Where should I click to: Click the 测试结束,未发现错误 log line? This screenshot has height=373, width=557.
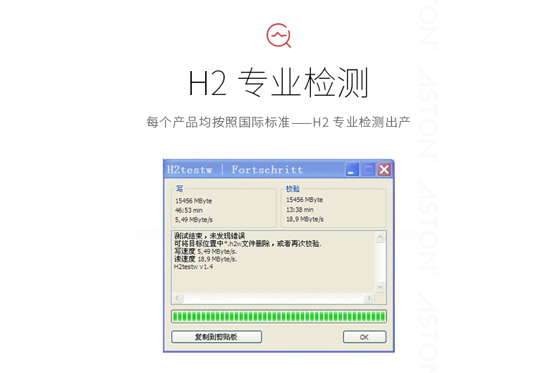tap(209, 236)
